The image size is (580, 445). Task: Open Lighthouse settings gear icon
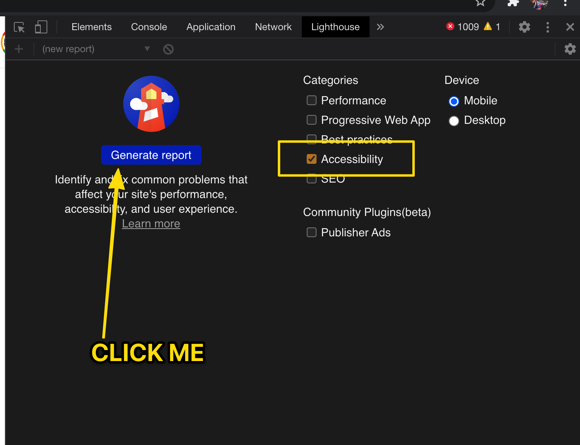tap(570, 49)
